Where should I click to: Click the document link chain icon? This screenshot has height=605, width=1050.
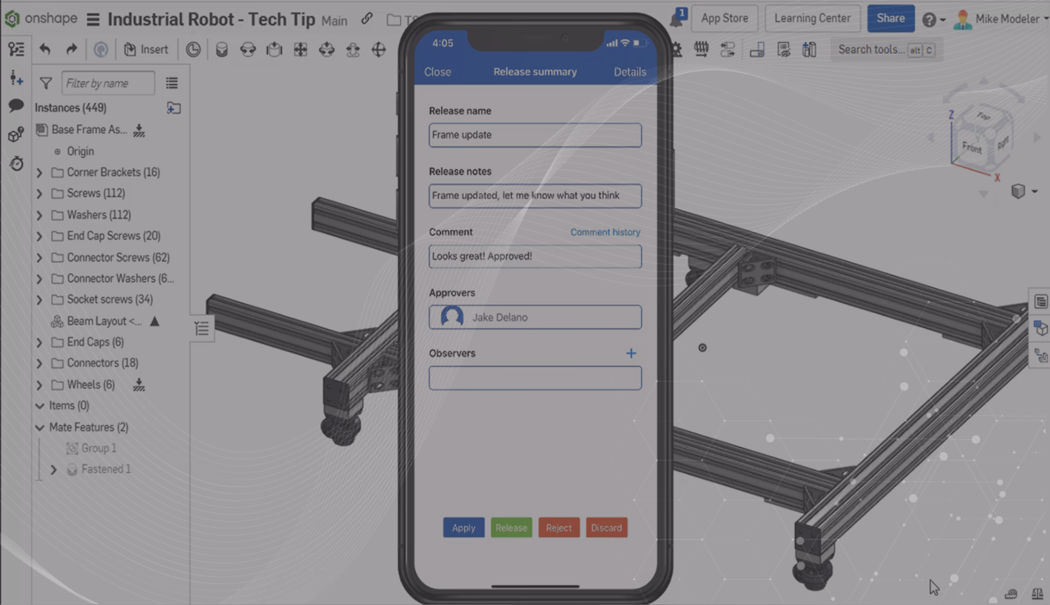[367, 19]
